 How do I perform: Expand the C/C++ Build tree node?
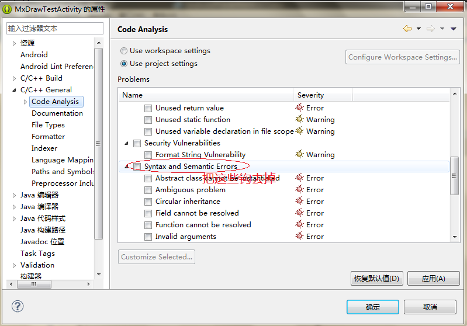coord(15,78)
